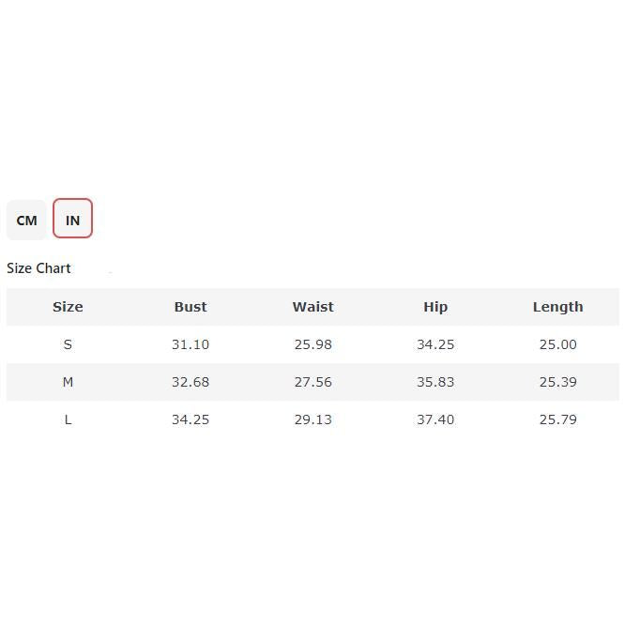Image resolution: width=625 pixels, height=625 pixels.
Task: Click bust value 32.68 for size M
Action: [191, 382]
